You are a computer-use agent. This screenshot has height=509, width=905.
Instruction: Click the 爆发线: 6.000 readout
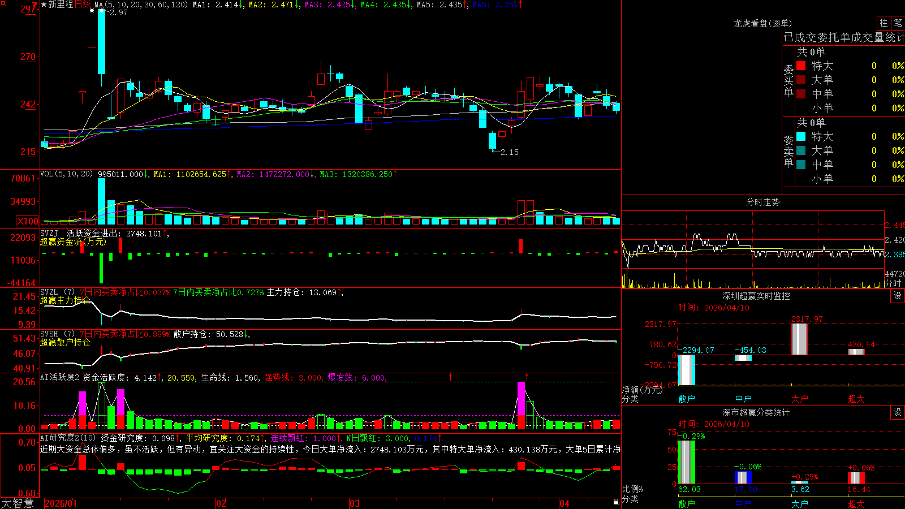pos(356,378)
